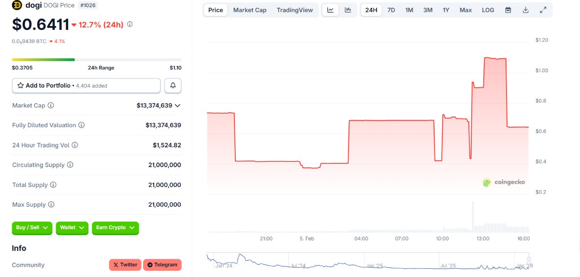Select the Price chart tab
Viewport: 580px width, 277px height.
(216, 10)
